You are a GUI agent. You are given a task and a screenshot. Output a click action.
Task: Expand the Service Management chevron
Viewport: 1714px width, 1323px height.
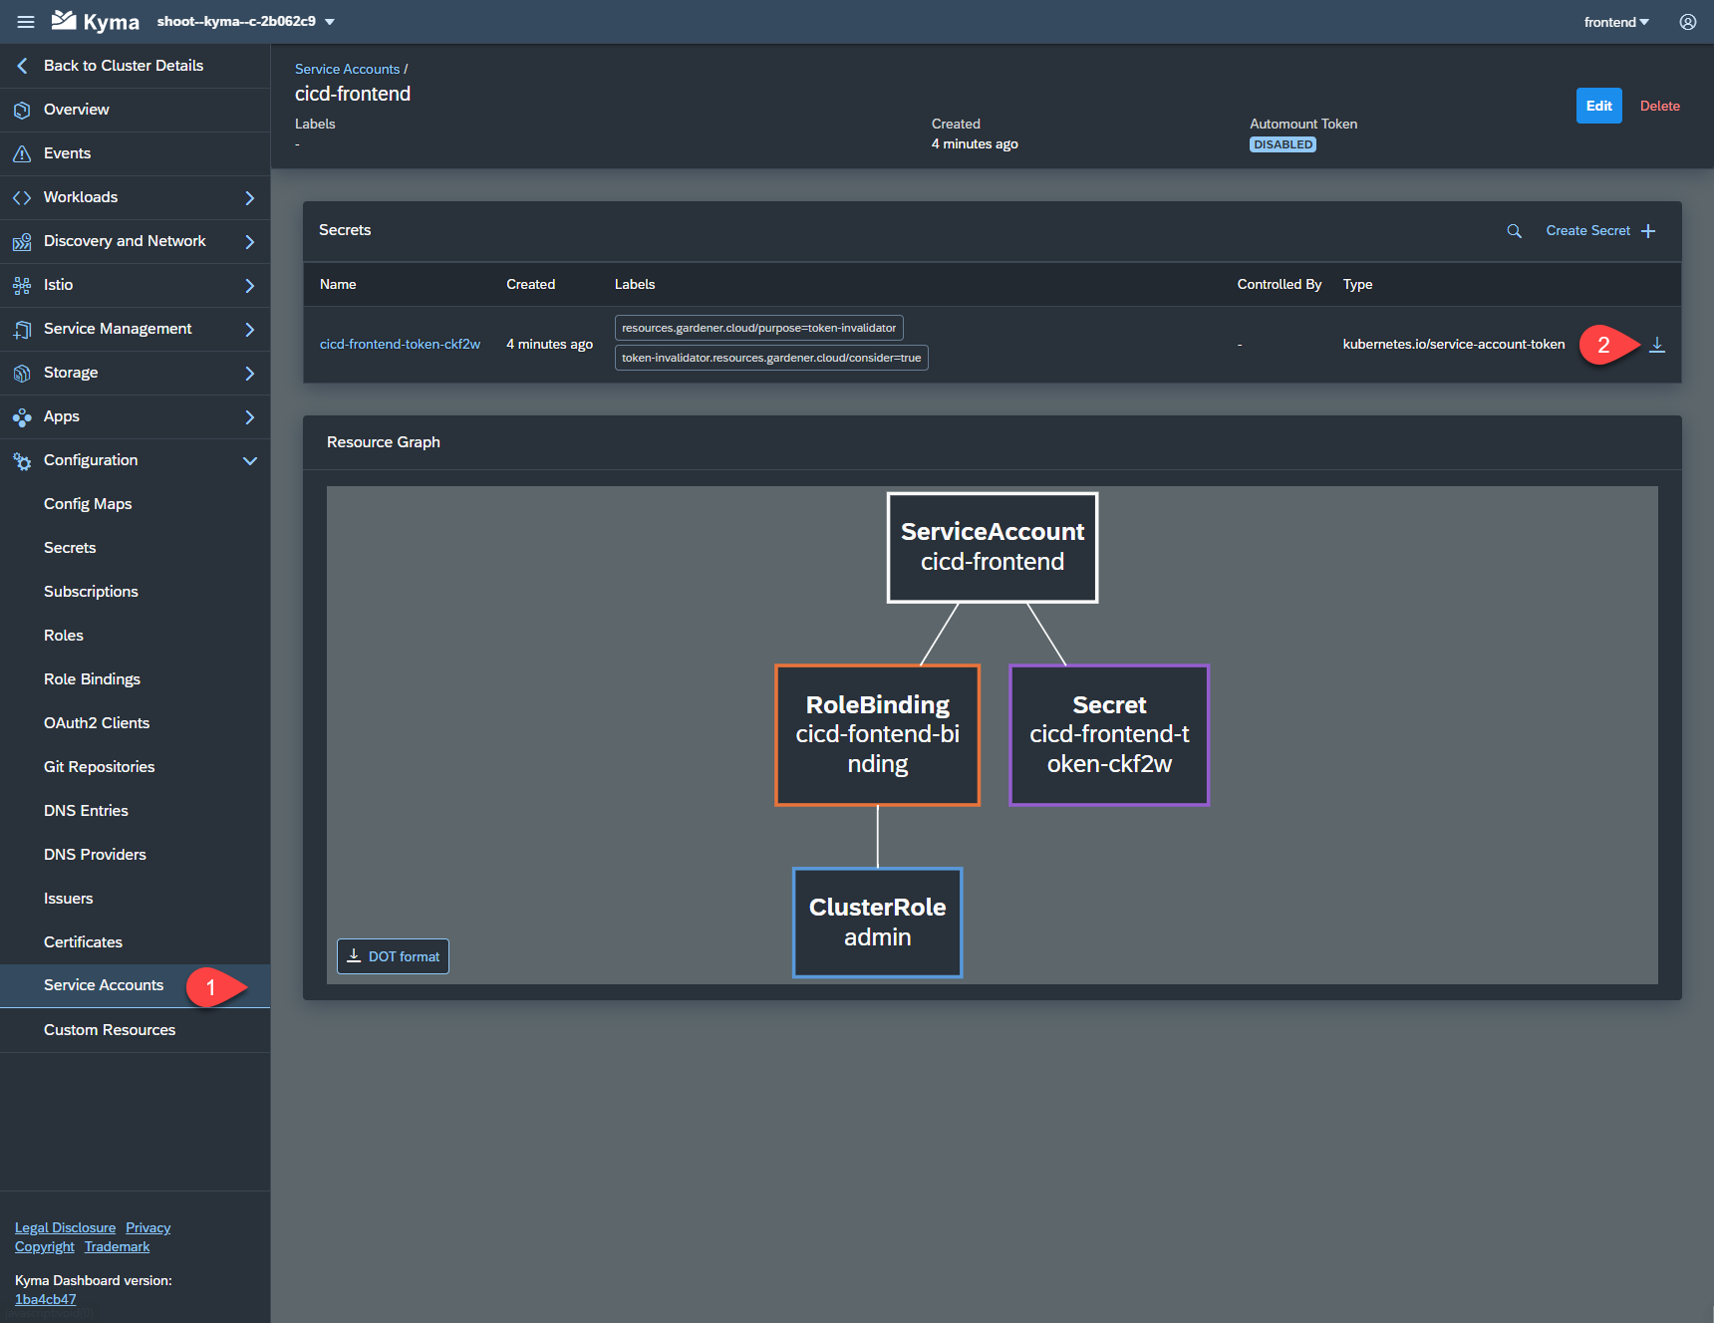[x=250, y=329]
